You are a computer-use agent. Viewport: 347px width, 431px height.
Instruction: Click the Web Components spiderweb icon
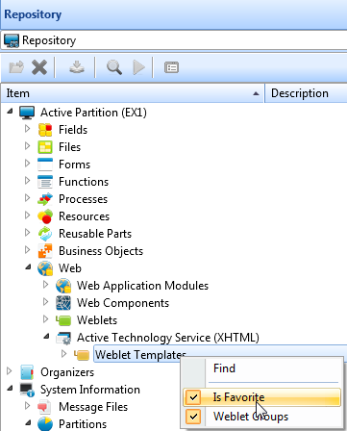[63, 303]
